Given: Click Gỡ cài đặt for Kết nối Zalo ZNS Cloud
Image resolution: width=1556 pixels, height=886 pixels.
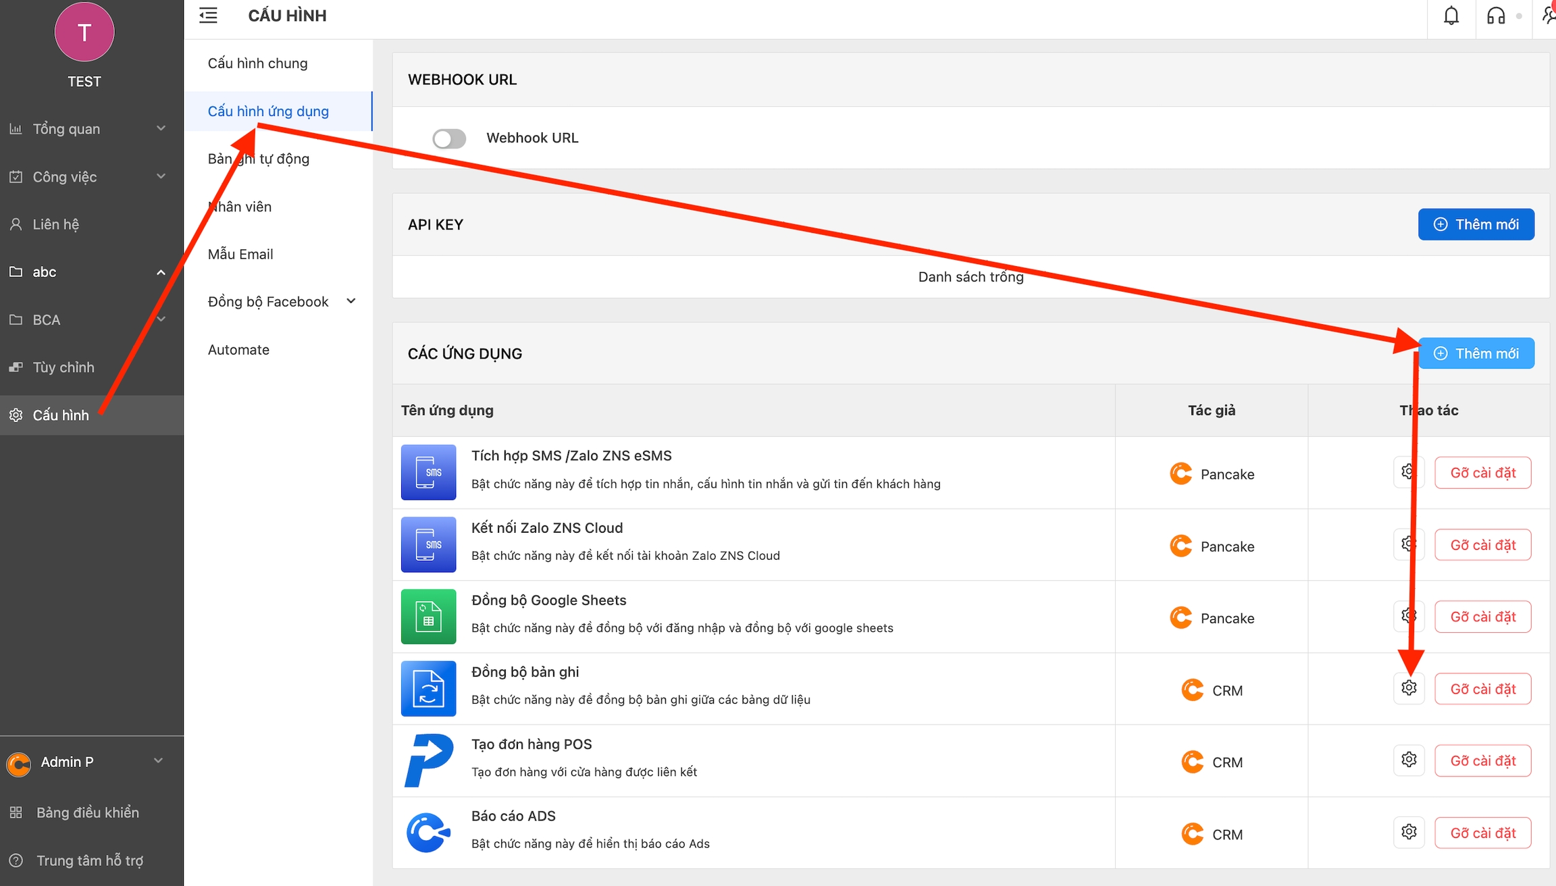Looking at the screenshot, I should pyautogui.click(x=1482, y=545).
